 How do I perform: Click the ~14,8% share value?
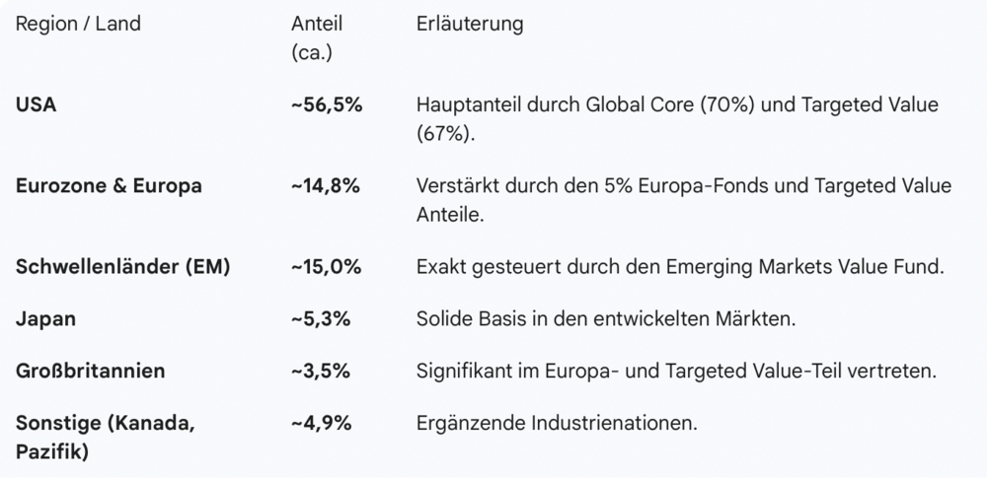(326, 185)
